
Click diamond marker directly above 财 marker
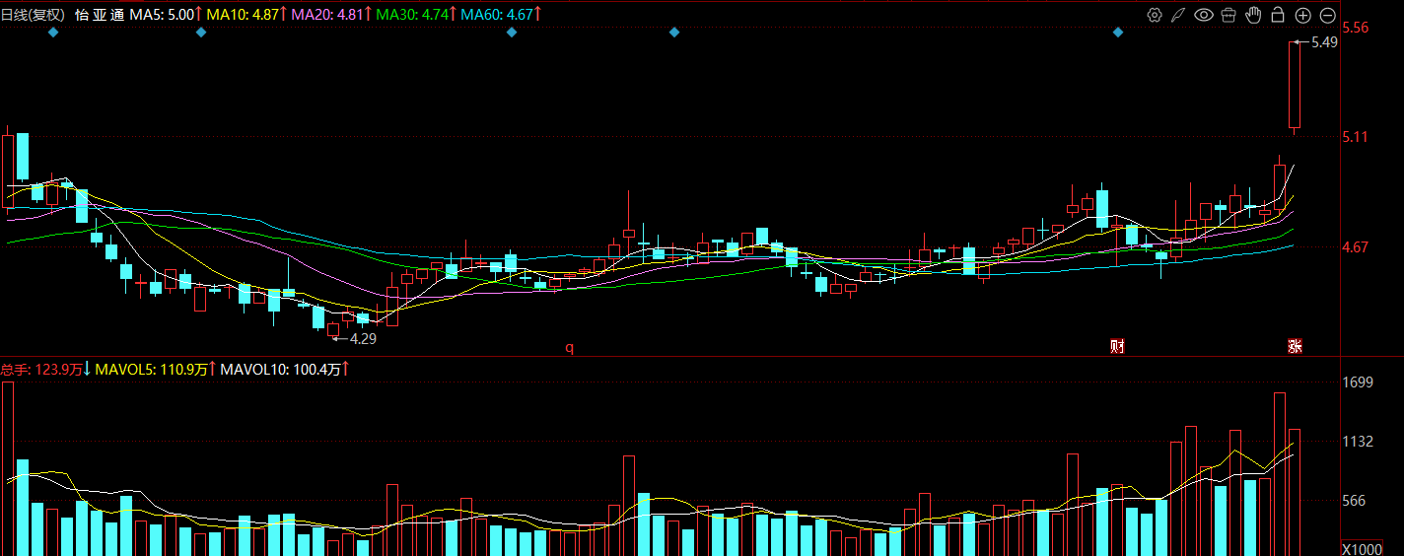[1118, 33]
